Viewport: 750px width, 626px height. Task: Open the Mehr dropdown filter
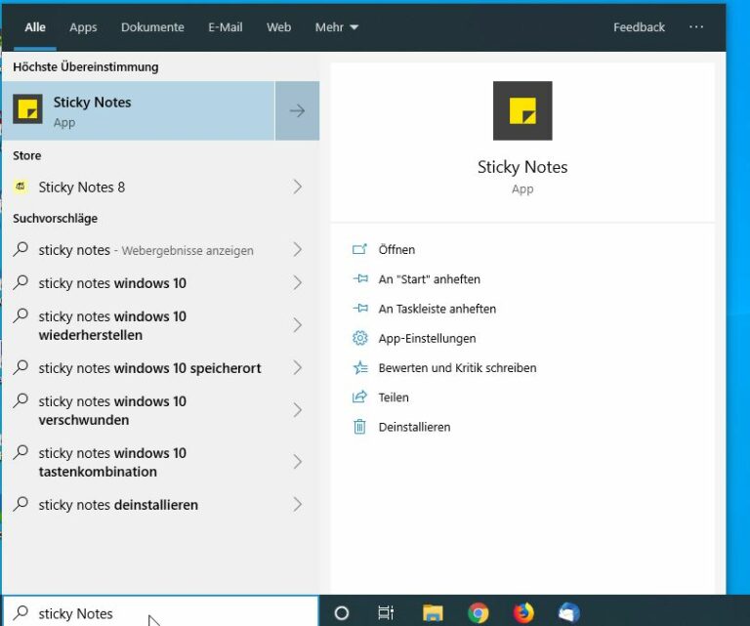click(x=336, y=27)
